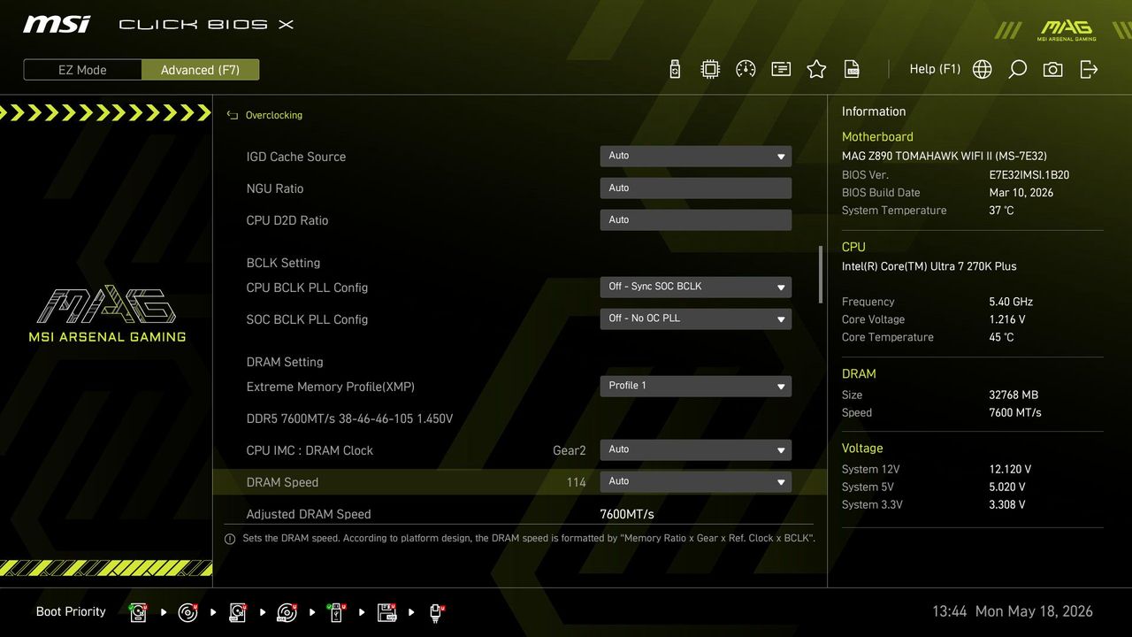The height and width of the screenshot is (637, 1132).
Task: Open the speedometer hardware monitor icon
Action: click(x=746, y=69)
